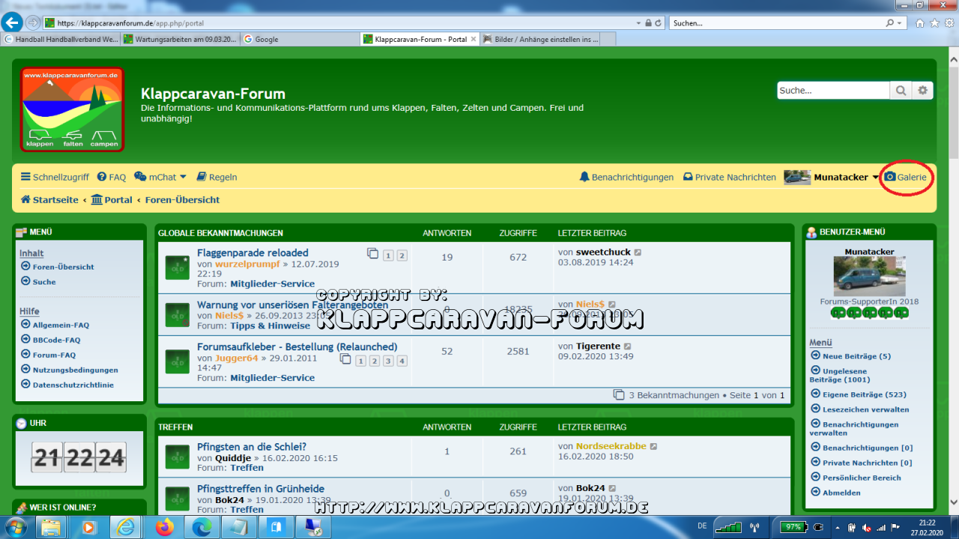The height and width of the screenshot is (539, 959).
Task: Open Benachrichtigungen bell in navigation bar
Action: [584, 177]
